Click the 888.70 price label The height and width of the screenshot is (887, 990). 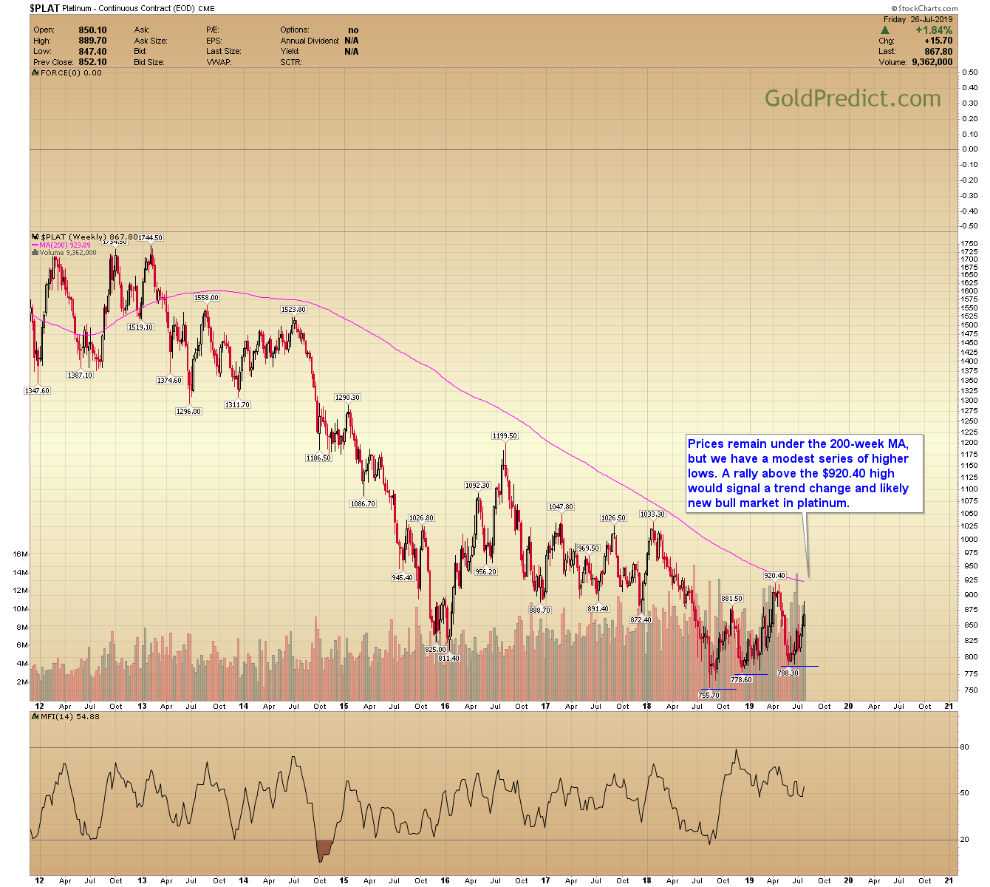point(540,610)
